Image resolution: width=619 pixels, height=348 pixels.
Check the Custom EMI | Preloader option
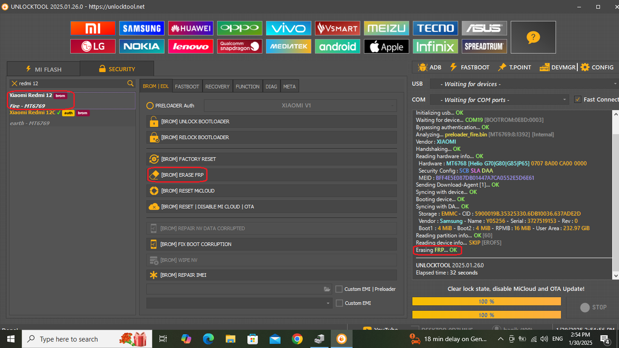pyautogui.click(x=339, y=289)
